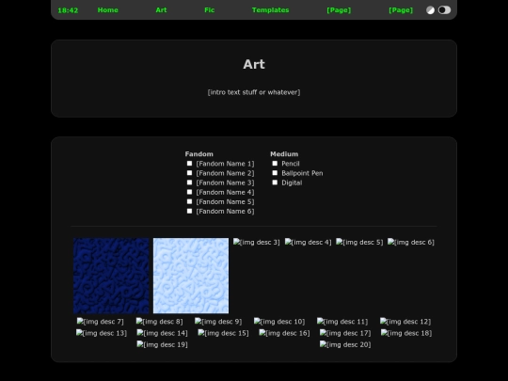
Task: Click the last [Page] nav link
Action: [401, 10]
